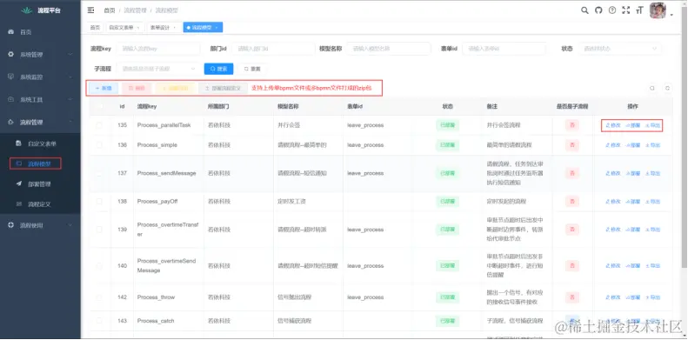Expand the 系统管理 sidebar menu

[40, 55]
